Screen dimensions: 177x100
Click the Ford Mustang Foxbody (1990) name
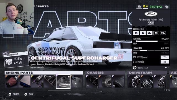click(x=151, y=20)
